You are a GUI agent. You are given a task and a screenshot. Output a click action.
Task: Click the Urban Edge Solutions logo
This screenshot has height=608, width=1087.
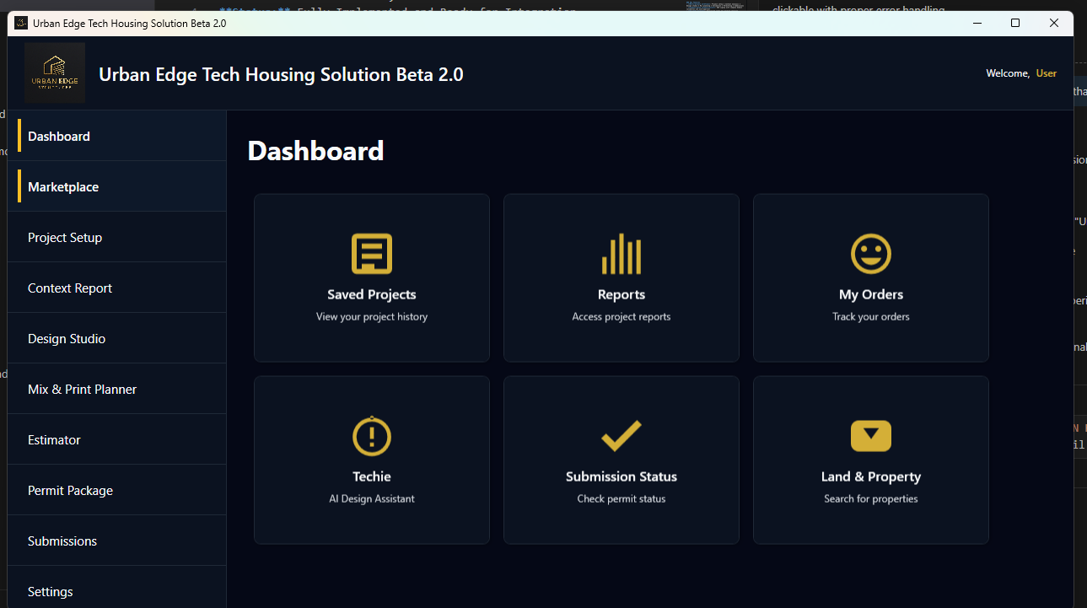pos(55,73)
